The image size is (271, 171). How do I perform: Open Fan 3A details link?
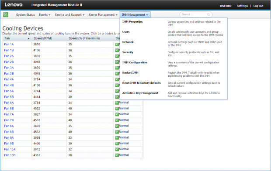[9, 68]
